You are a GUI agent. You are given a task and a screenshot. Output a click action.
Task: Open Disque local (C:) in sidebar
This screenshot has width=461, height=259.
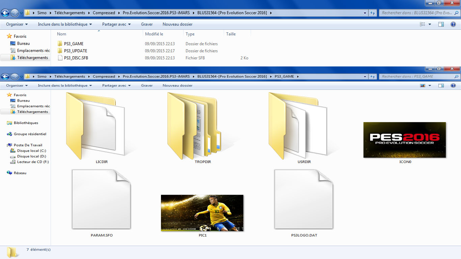pyautogui.click(x=31, y=151)
